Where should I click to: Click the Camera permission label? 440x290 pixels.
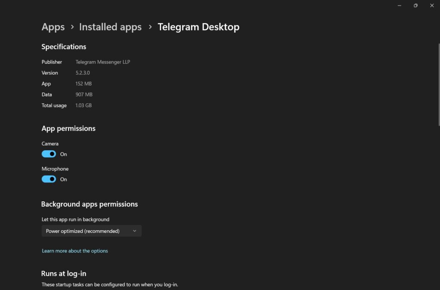click(x=50, y=144)
